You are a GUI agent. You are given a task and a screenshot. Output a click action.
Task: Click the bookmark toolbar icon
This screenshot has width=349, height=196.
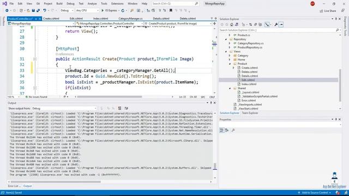[x=171, y=10]
